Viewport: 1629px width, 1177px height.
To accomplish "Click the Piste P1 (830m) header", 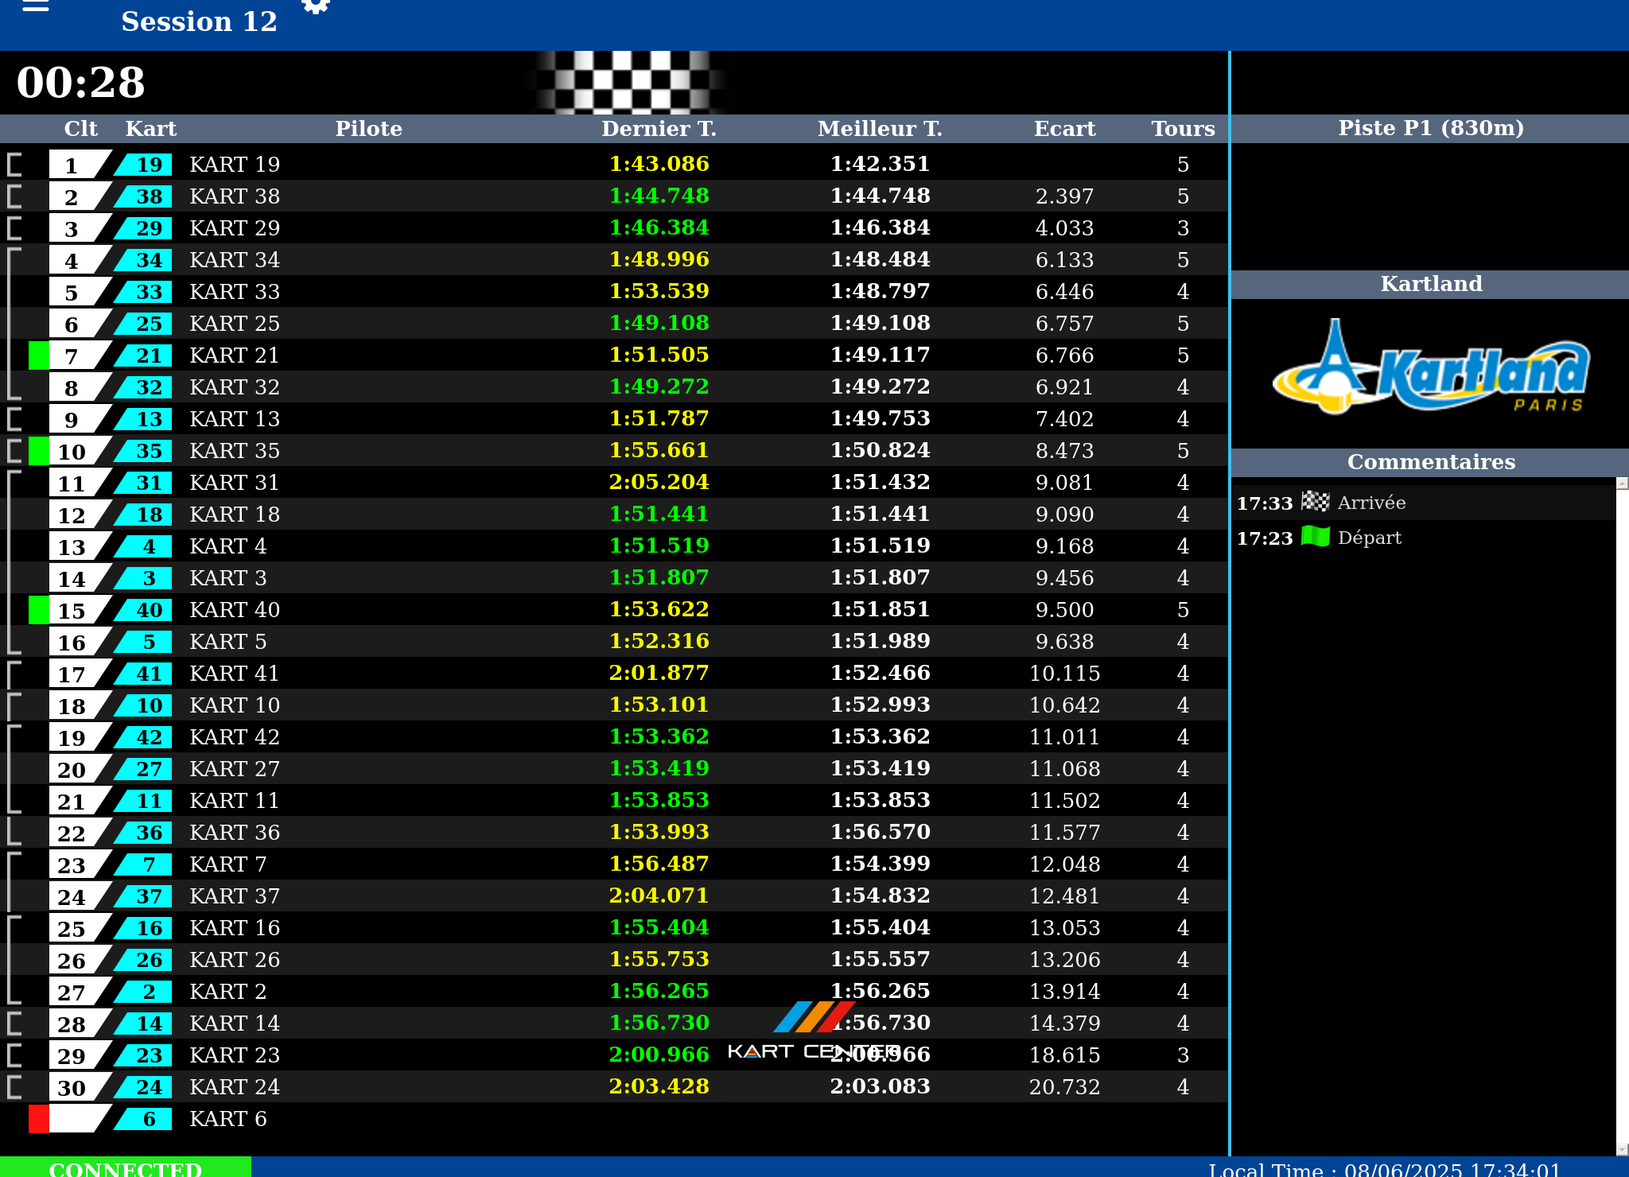I will pyautogui.click(x=1430, y=128).
